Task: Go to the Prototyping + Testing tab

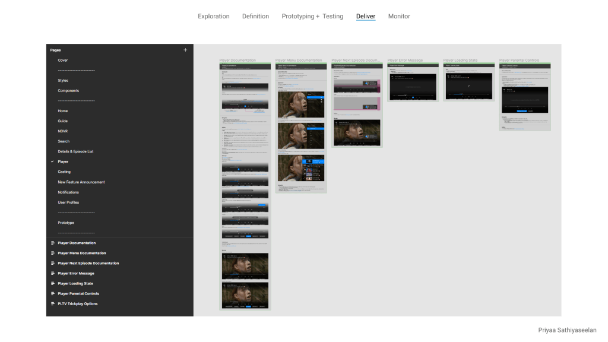Action: (312, 17)
